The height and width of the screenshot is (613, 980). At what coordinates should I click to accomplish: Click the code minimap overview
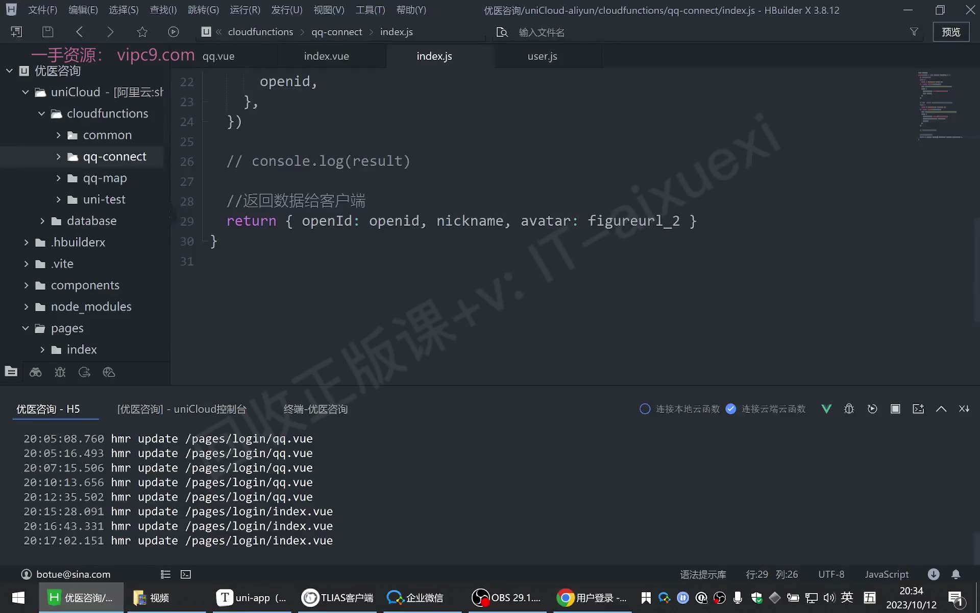tap(940, 105)
